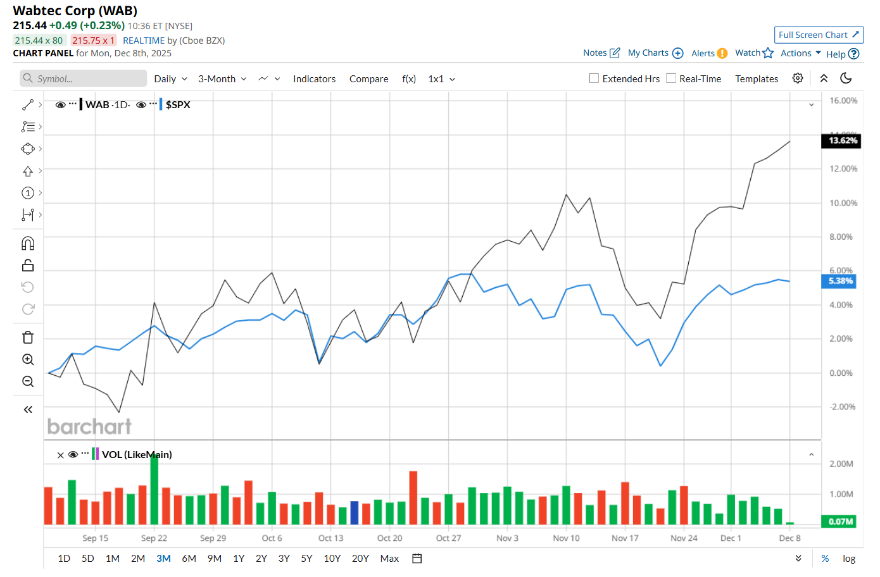The width and height of the screenshot is (880, 577).
Task: Switch to dark mode
Action: (x=846, y=78)
